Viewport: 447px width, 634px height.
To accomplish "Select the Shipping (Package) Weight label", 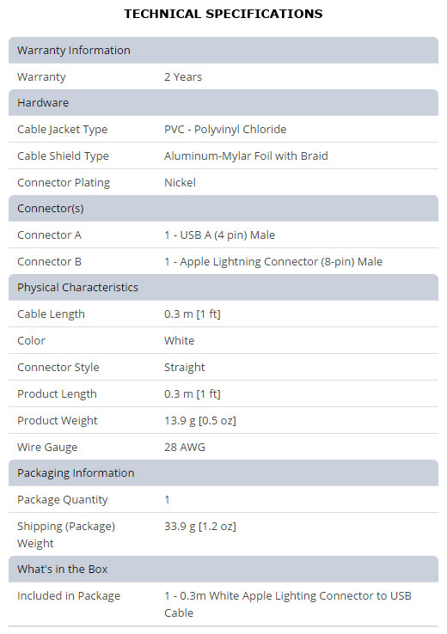I will pyautogui.click(x=66, y=534).
